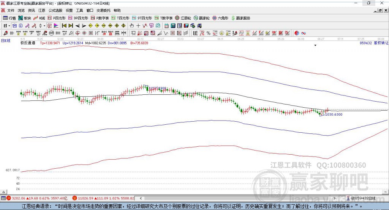Click the horizontal scrollbar right arrow
The height and width of the screenshot is (210, 389).
pos(334,198)
